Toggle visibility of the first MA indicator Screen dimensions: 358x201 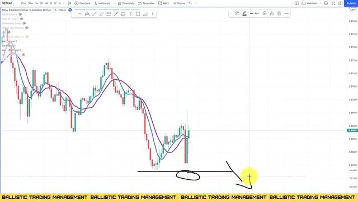20,15
